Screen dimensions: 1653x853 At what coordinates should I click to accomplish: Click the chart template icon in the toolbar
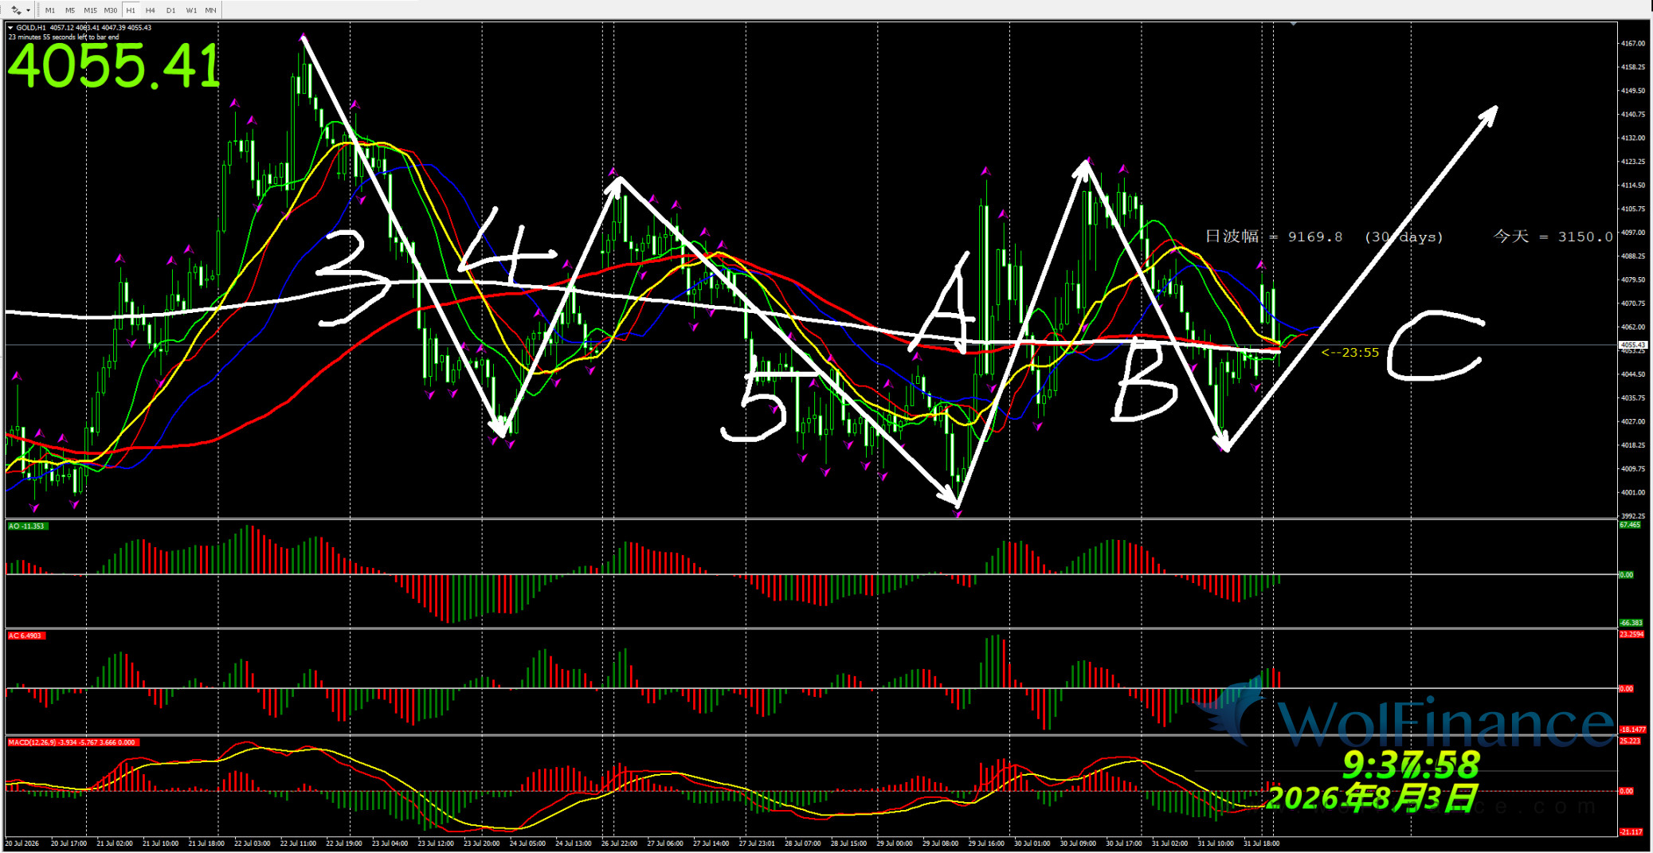(16, 10)
